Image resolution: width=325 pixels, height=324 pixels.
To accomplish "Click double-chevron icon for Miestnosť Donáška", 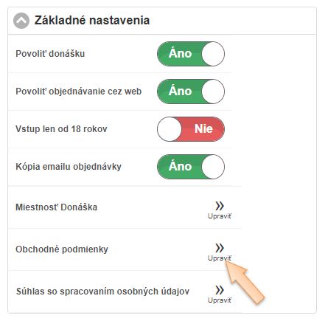I will point(220,206).
